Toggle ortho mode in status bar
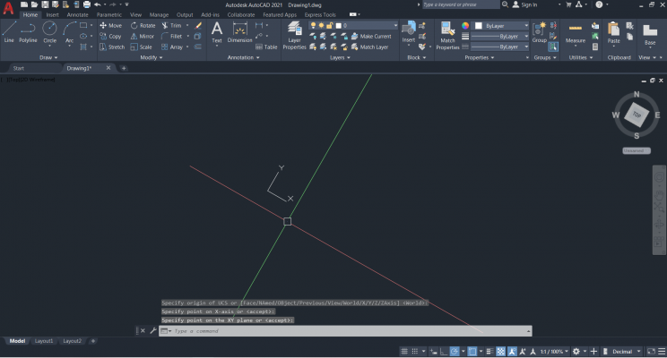This screenshot has height=358, width=667. (x=444, y=352)
